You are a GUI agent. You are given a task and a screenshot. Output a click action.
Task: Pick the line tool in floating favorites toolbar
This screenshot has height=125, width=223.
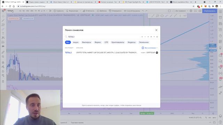coord(153,16)
